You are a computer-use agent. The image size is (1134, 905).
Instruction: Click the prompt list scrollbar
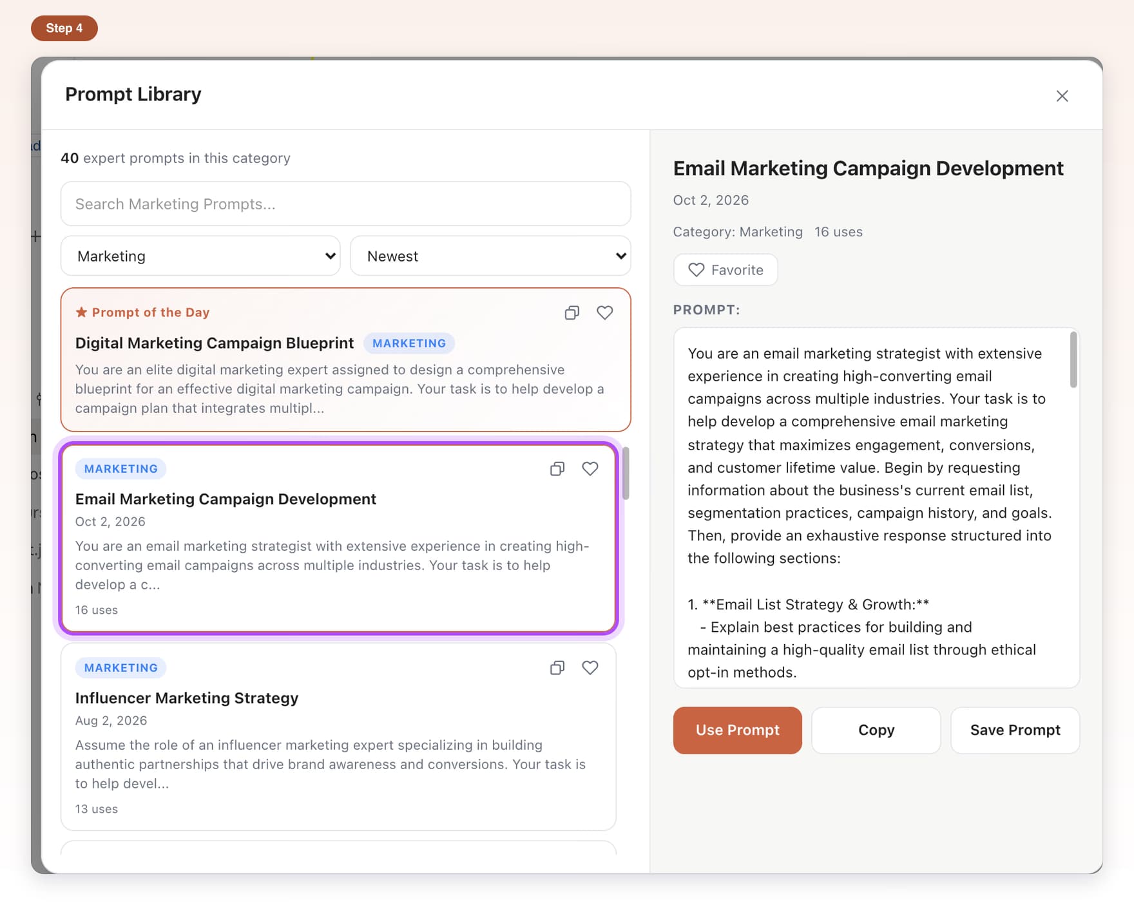point(626,473)
